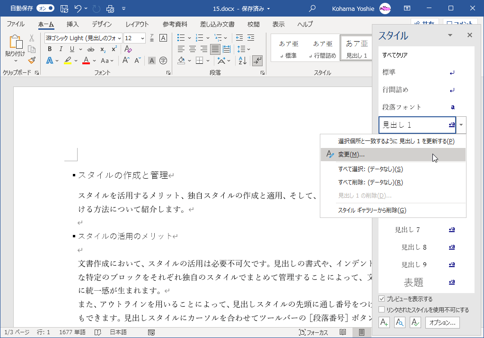Click すべてクリア in the Styles pane
The image size is (484, 338).
click(395, 55)
